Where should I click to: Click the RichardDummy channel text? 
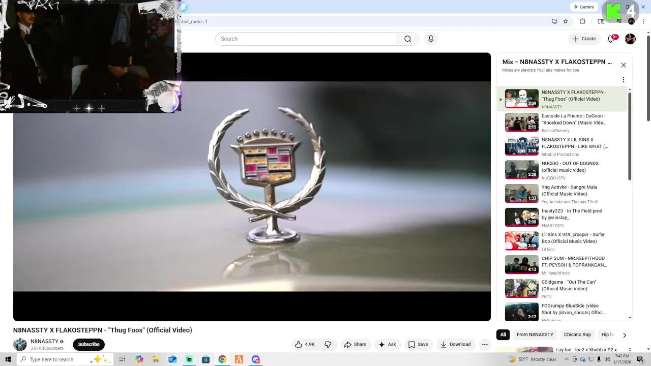[555, 131]
